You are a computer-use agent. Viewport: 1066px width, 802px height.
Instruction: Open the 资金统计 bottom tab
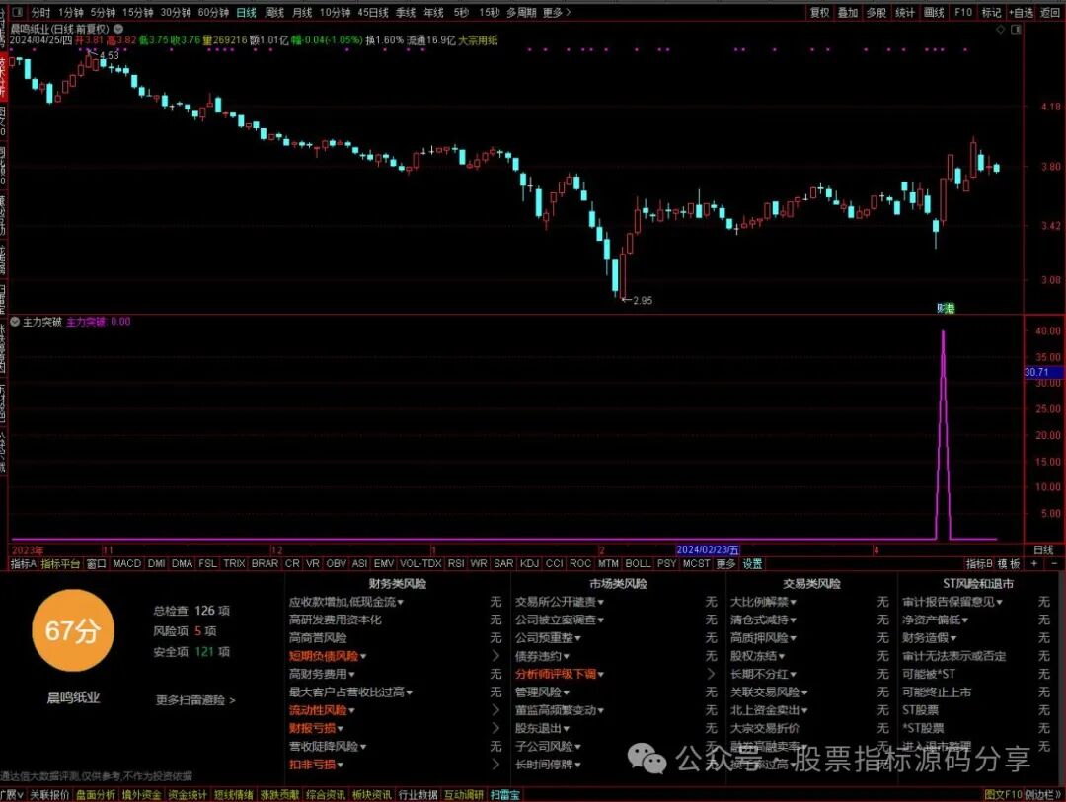[188, 794]
